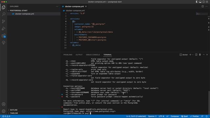Select language mode Compose in status bar

175,116
